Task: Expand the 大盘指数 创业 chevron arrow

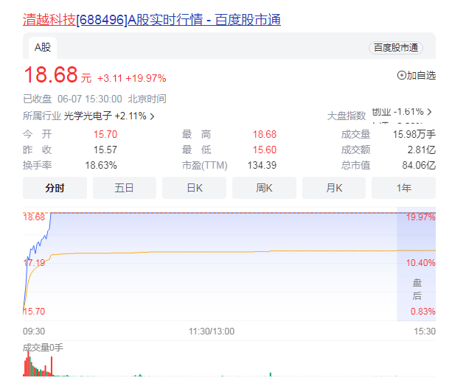Action: coord(429,112)
